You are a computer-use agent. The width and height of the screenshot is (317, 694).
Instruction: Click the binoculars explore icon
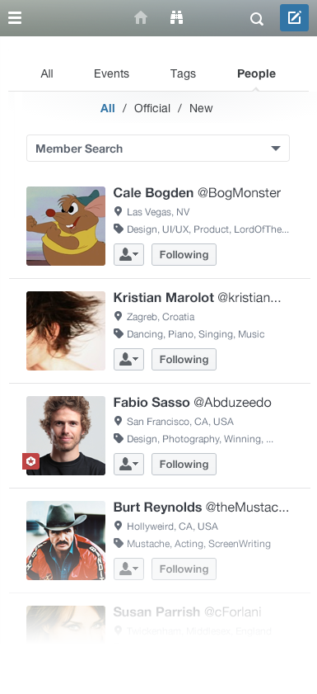click(176, 17)
